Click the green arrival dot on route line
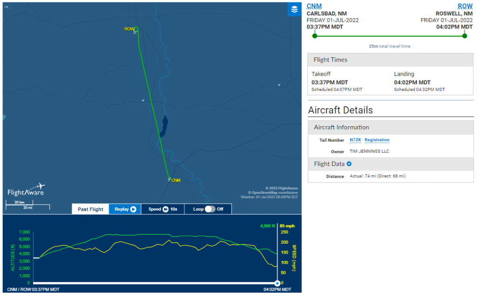This screenshot has width=477, height=294. 464,36
